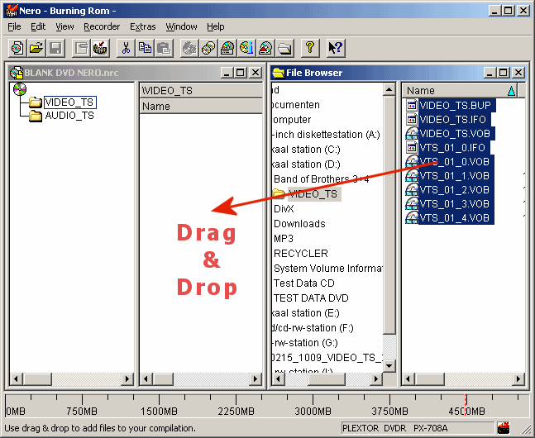Click the VTS_01_0.IFO file icon
This screenshot has width=535, height=438.
412,147
